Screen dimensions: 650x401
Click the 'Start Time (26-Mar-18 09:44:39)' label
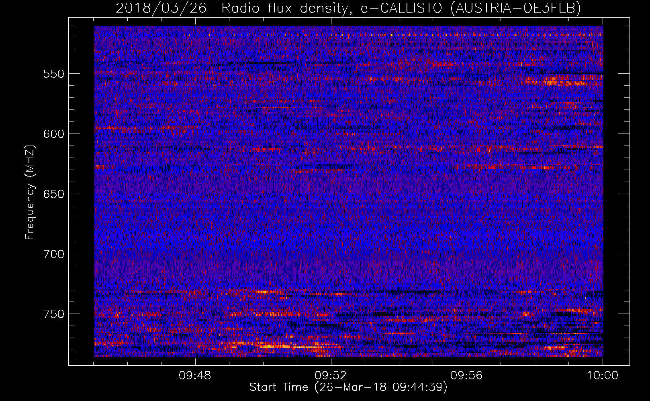point(348,387)
